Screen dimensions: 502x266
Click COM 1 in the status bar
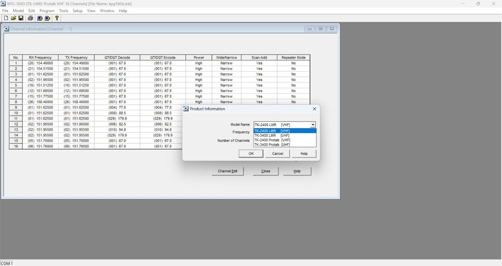[x=7, y=263]
